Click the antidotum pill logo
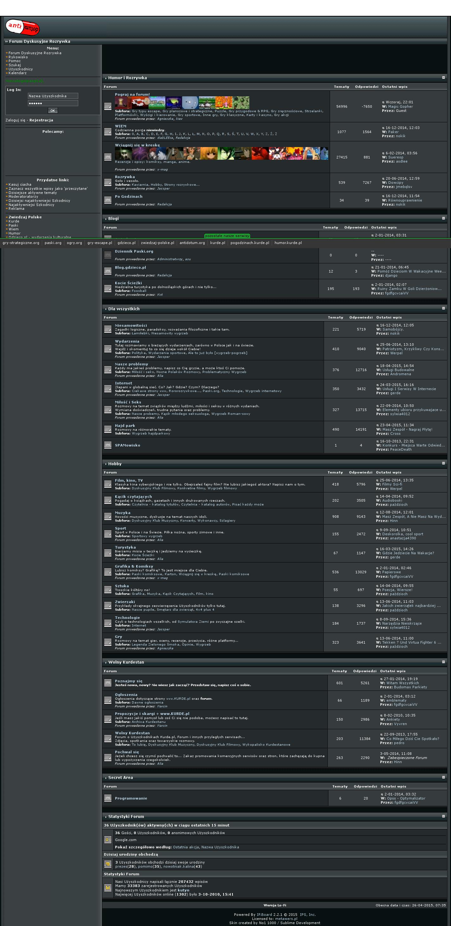Viewport: 451px width, 926px height. (x=22, y=27)
